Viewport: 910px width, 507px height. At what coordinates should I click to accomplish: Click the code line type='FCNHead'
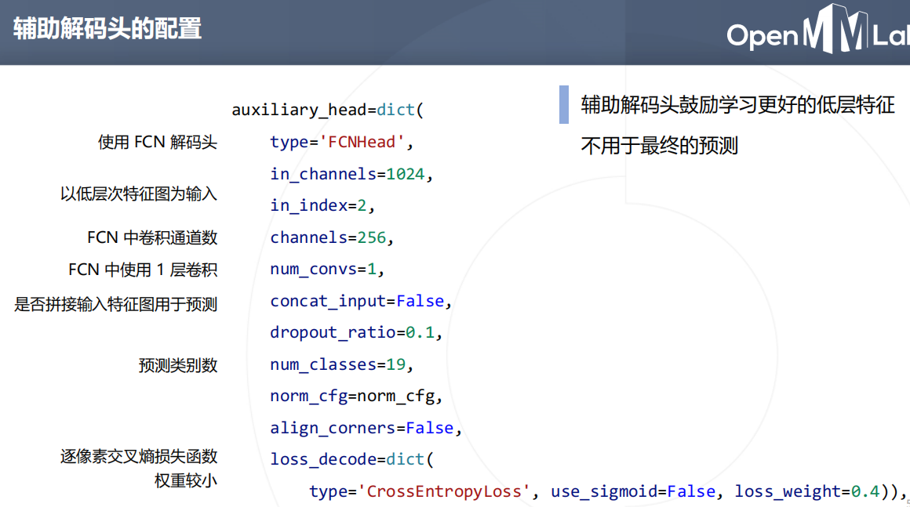[342, 142]
